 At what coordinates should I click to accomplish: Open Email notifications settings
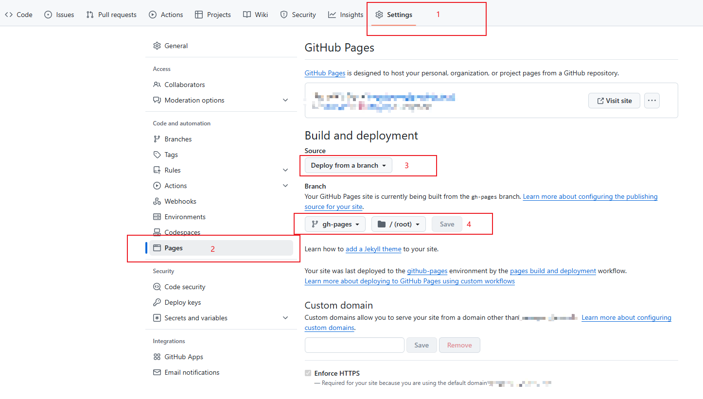[221, 372]
